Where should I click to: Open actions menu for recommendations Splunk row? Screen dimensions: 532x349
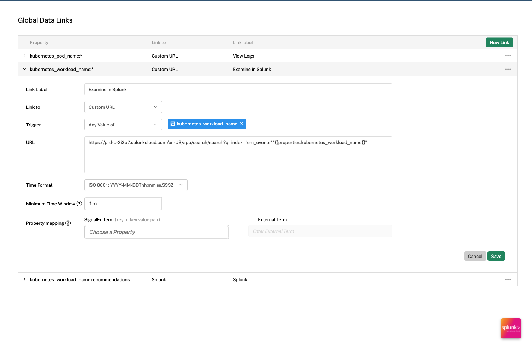pyautogui.click(x=508, y=279)
